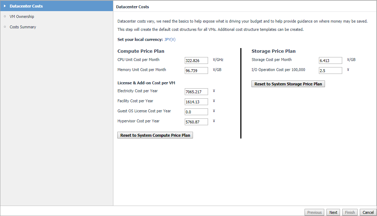Click the Storage Cost per Month field
Viewport: 377px width, 216px height.
coord(330,61)
